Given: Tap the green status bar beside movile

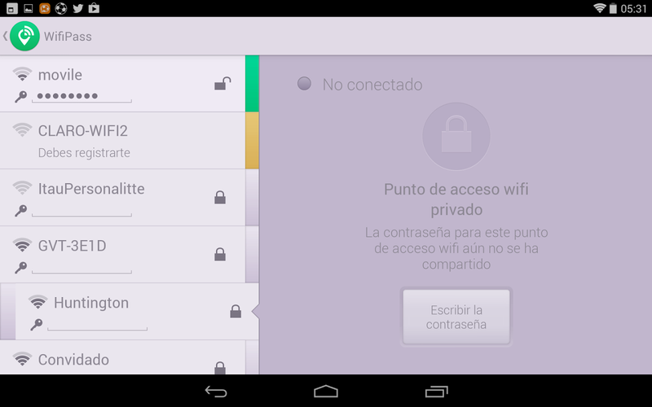Looking at the screenshot, I should 252,84.
